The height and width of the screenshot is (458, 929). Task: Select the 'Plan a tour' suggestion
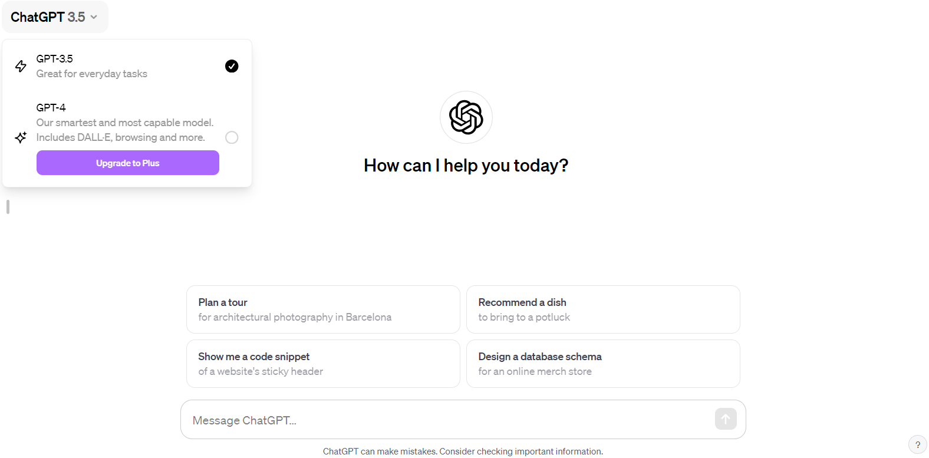pos(322,309)
